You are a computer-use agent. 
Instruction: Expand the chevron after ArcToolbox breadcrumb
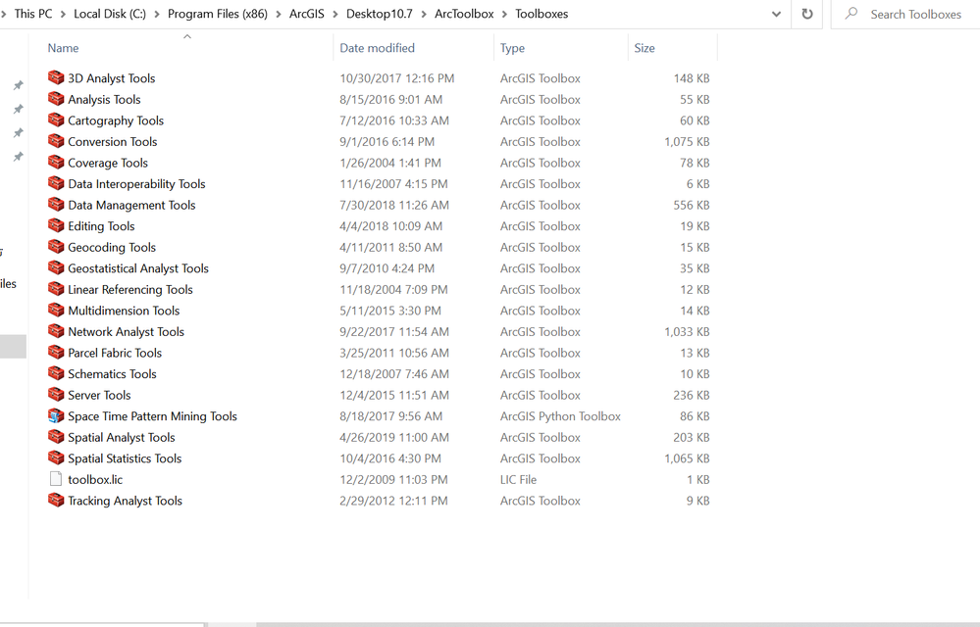[504, 14]
